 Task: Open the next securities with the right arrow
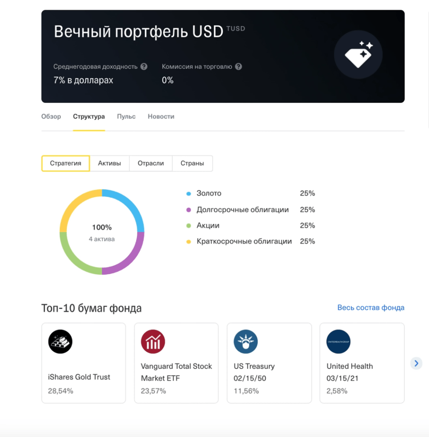pyautogui.click(x=416, y=363)
